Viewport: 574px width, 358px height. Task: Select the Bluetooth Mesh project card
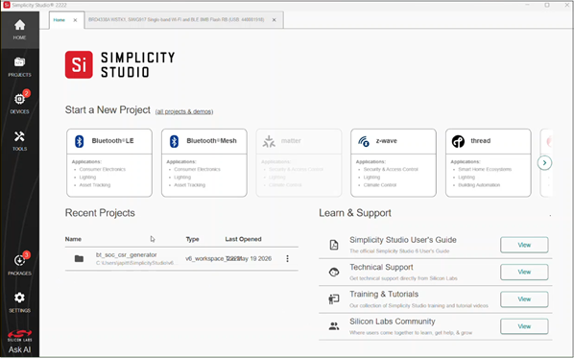pos(203,163)
